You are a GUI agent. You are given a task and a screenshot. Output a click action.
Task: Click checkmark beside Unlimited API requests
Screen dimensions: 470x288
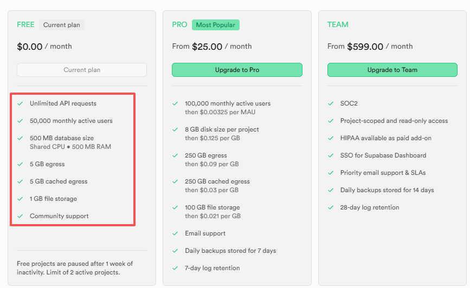click(20, 103)
